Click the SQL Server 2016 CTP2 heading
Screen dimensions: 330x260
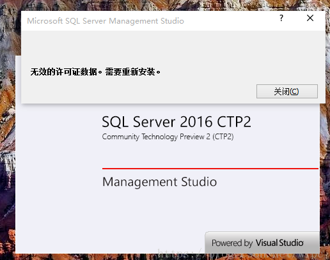pyautogui.click(x=177, y=122)
